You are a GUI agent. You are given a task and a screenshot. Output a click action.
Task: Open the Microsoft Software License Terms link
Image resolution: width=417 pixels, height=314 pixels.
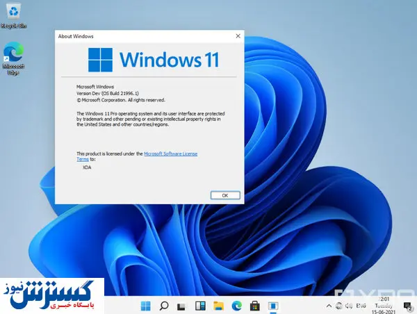pos(170,154)
